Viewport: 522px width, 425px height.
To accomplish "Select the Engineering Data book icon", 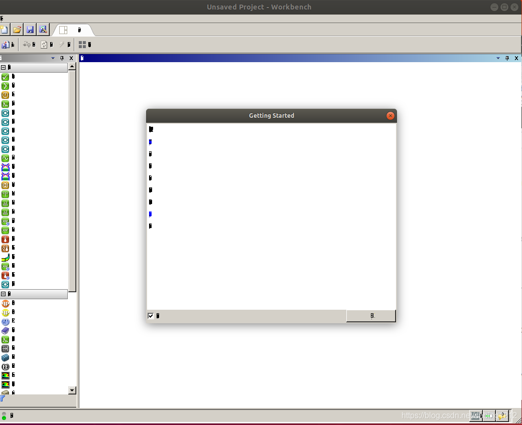I will pyautogui.click(x=5, y=331).
